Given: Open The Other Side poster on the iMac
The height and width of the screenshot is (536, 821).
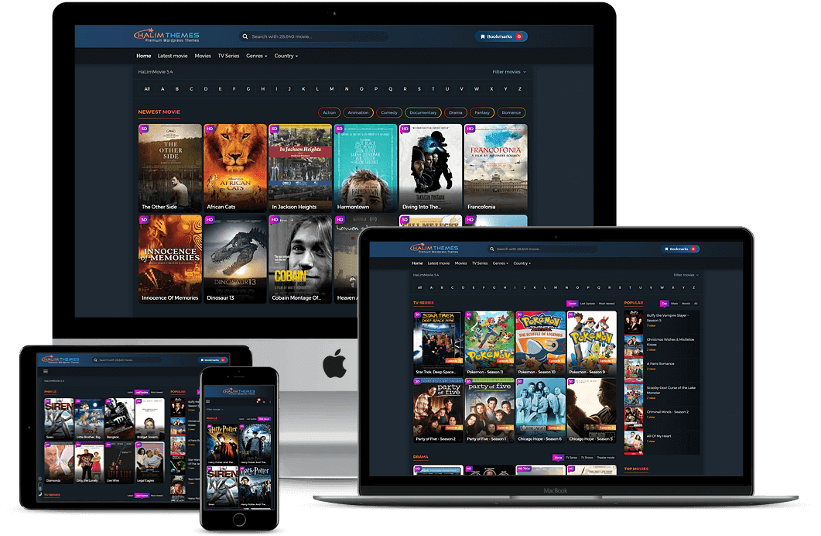Looking at the screenshot, I should 170,167.
